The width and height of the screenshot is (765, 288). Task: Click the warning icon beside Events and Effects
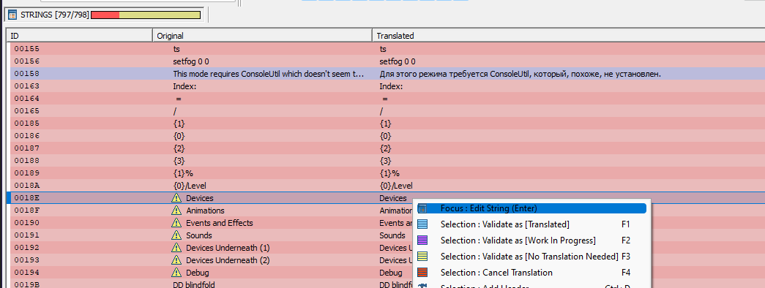(x=176, y=223)
